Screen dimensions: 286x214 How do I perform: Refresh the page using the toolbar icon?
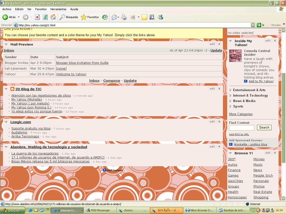click(45, 17)
